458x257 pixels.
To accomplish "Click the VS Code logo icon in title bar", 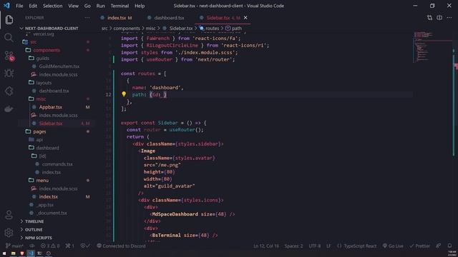I will (x=6, y=6).
